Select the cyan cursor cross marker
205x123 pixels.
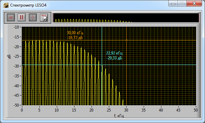pos(102,65)
